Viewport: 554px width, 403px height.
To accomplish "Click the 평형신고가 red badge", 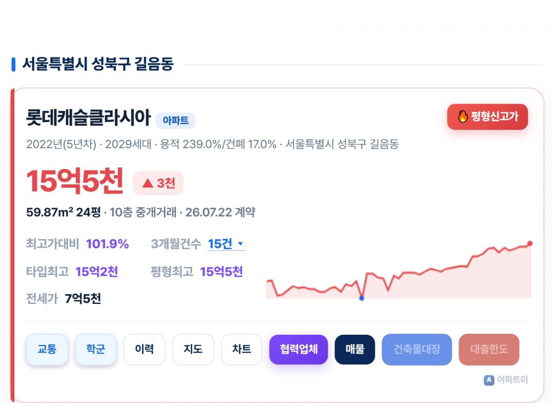I will (x=488, y=117).
